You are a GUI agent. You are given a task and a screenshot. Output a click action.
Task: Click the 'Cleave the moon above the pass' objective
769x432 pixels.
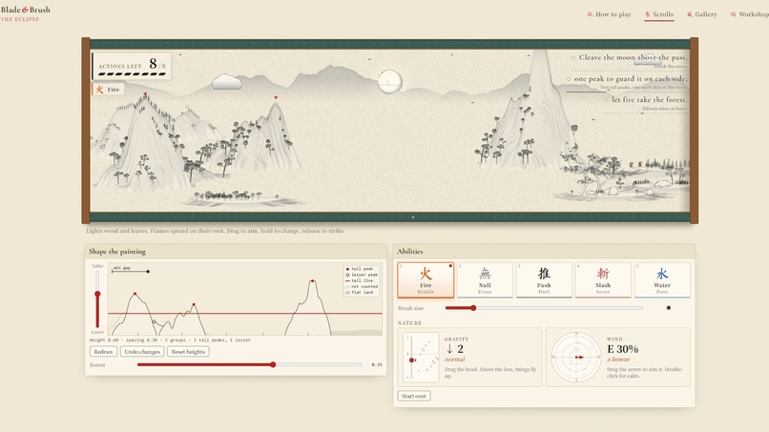pos(633,57)
